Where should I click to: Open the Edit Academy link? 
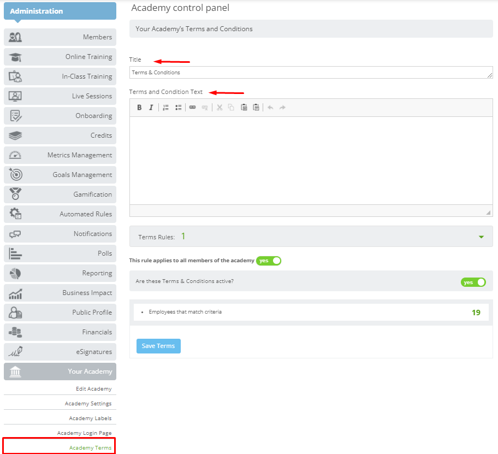(x=94, y=389)
